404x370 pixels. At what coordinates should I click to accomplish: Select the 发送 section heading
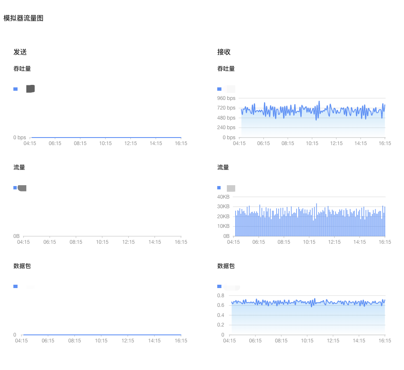20,52
